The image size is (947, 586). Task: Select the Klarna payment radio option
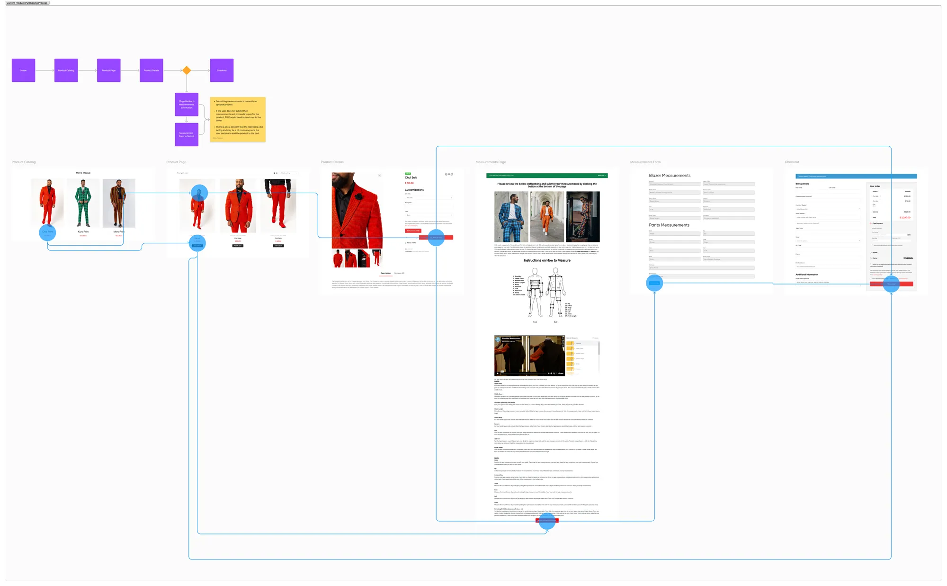tap(871, 258)
